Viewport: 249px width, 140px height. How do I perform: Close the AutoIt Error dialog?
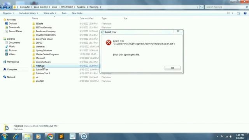pyautogui.click(x=178, y=31)
